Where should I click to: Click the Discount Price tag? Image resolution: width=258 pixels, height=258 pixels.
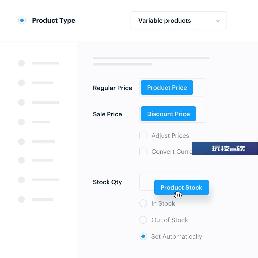pyautogui.click(x=168, y=114)
